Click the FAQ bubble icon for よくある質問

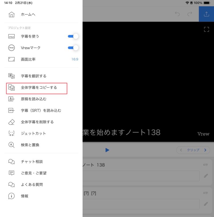(12, 184)
